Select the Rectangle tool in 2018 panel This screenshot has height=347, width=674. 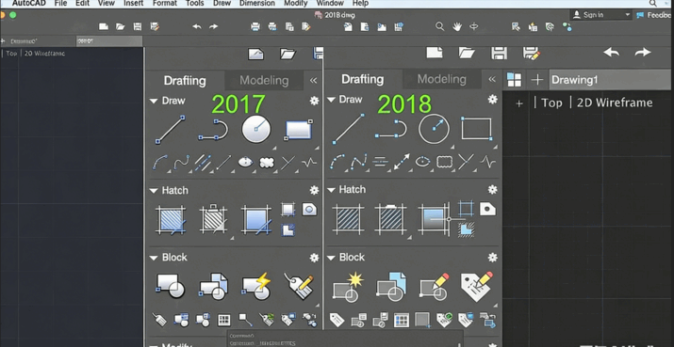[x=476, y=128]
